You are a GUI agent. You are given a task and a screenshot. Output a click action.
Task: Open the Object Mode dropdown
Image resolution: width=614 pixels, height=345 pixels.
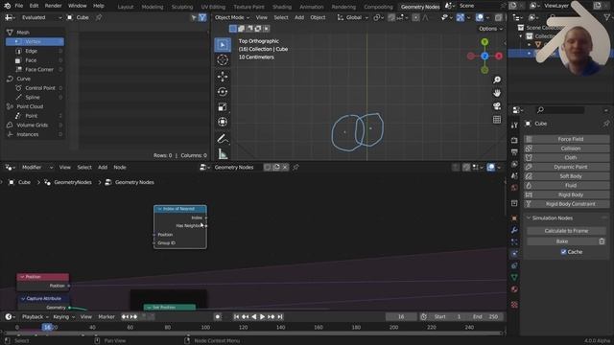click(x=232, y=17)
